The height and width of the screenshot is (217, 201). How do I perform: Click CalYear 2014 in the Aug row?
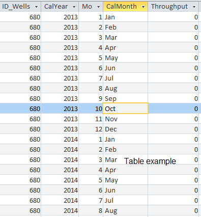60,210
